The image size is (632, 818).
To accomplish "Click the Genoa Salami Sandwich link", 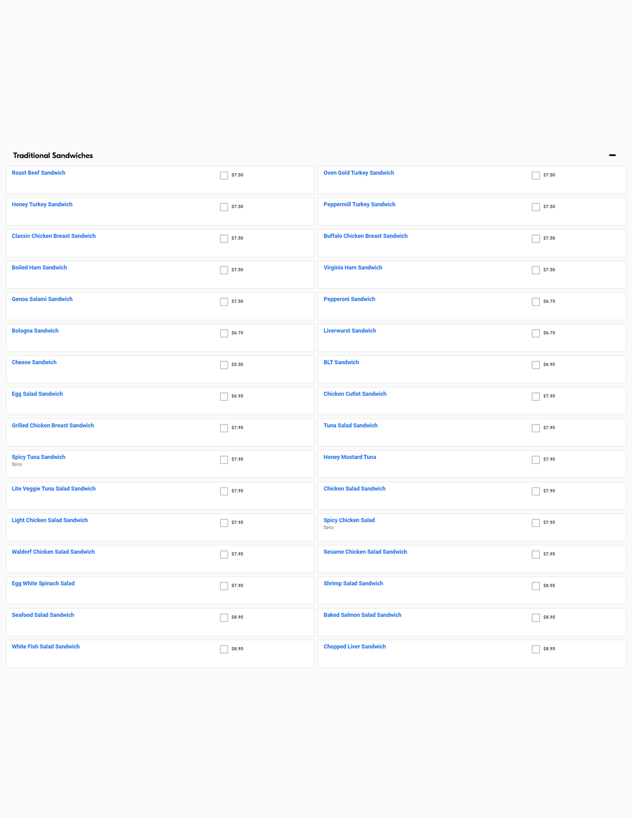I will pyautogui.click(x=42, y=299).
